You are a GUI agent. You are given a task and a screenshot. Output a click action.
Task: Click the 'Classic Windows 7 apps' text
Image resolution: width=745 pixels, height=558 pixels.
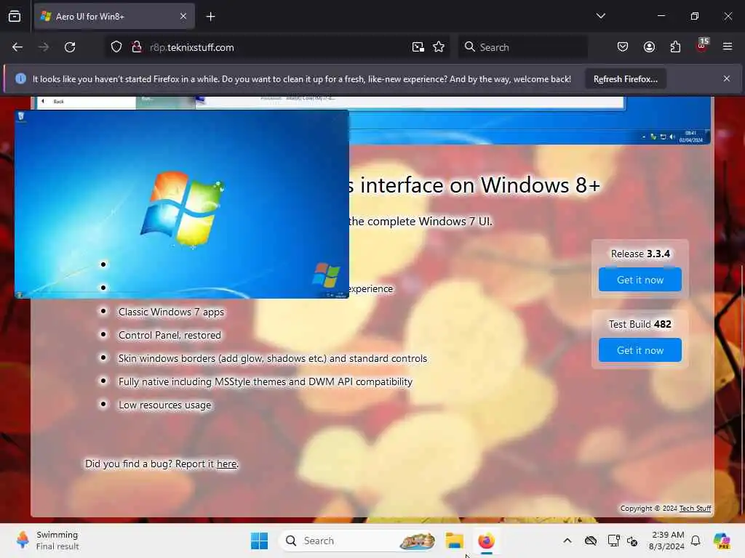coord(171,312)
